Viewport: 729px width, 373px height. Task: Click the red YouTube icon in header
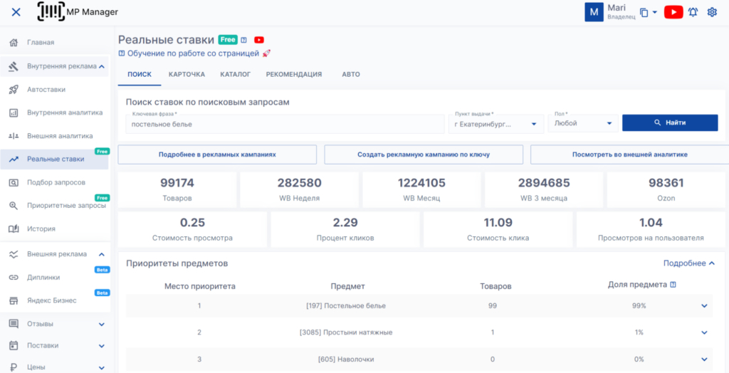(673, 12)
